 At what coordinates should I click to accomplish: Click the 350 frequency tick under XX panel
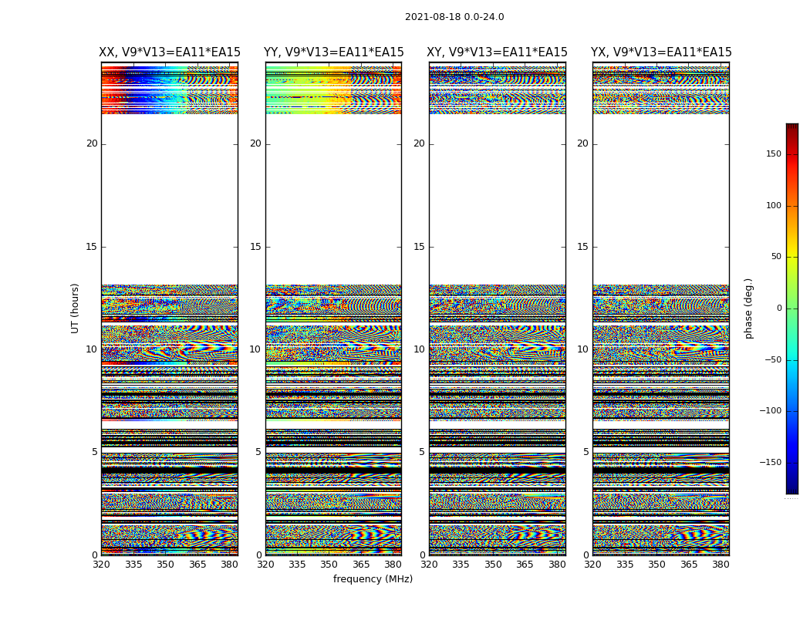click(165, 565)
